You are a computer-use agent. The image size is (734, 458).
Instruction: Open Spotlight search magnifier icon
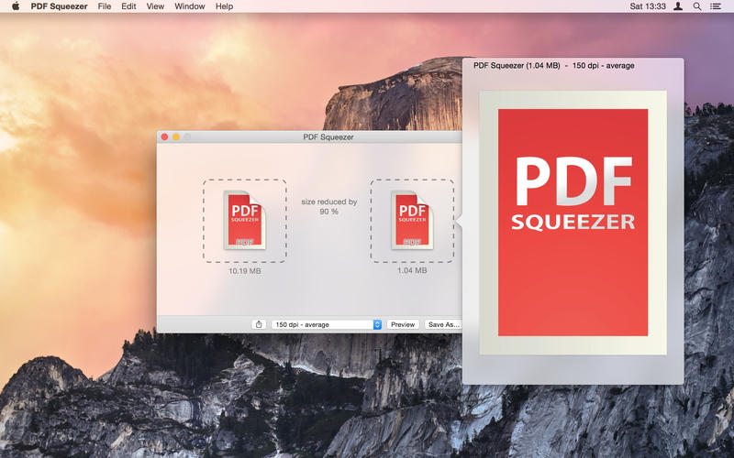(697, 6)
